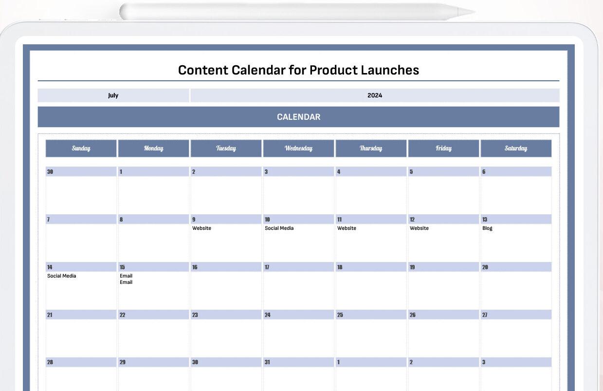
Task: Click the Website entry on July 12
Action: pos(419,228)
